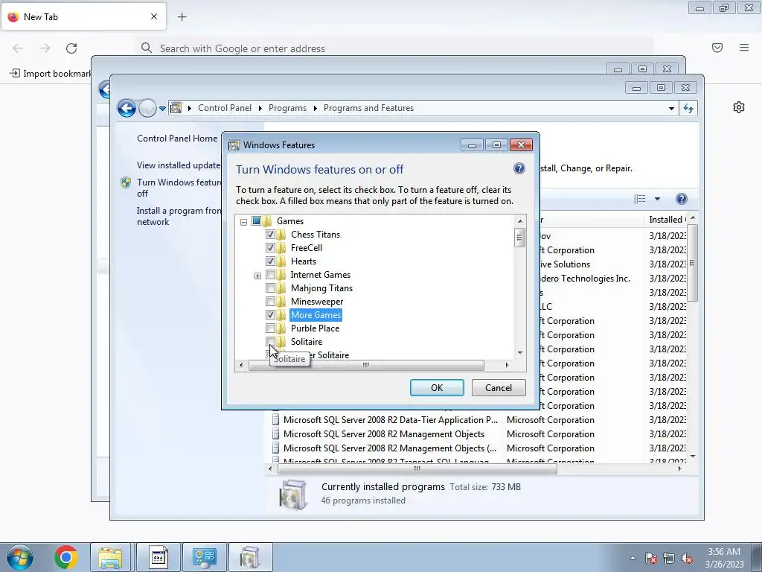Select Programs and Features breadcrumb

point(368,108)
